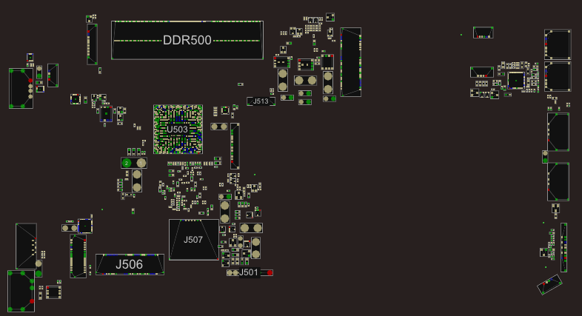Select the large connector in the bottom-left corner
Screen dimensions: 582x316
click(x=21, y=291)
